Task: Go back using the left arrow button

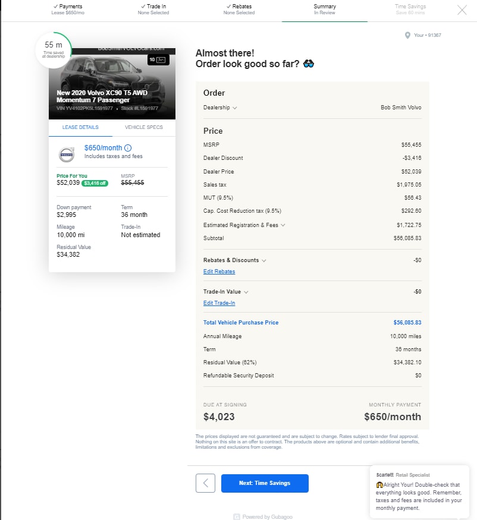Action: [205, 483]
